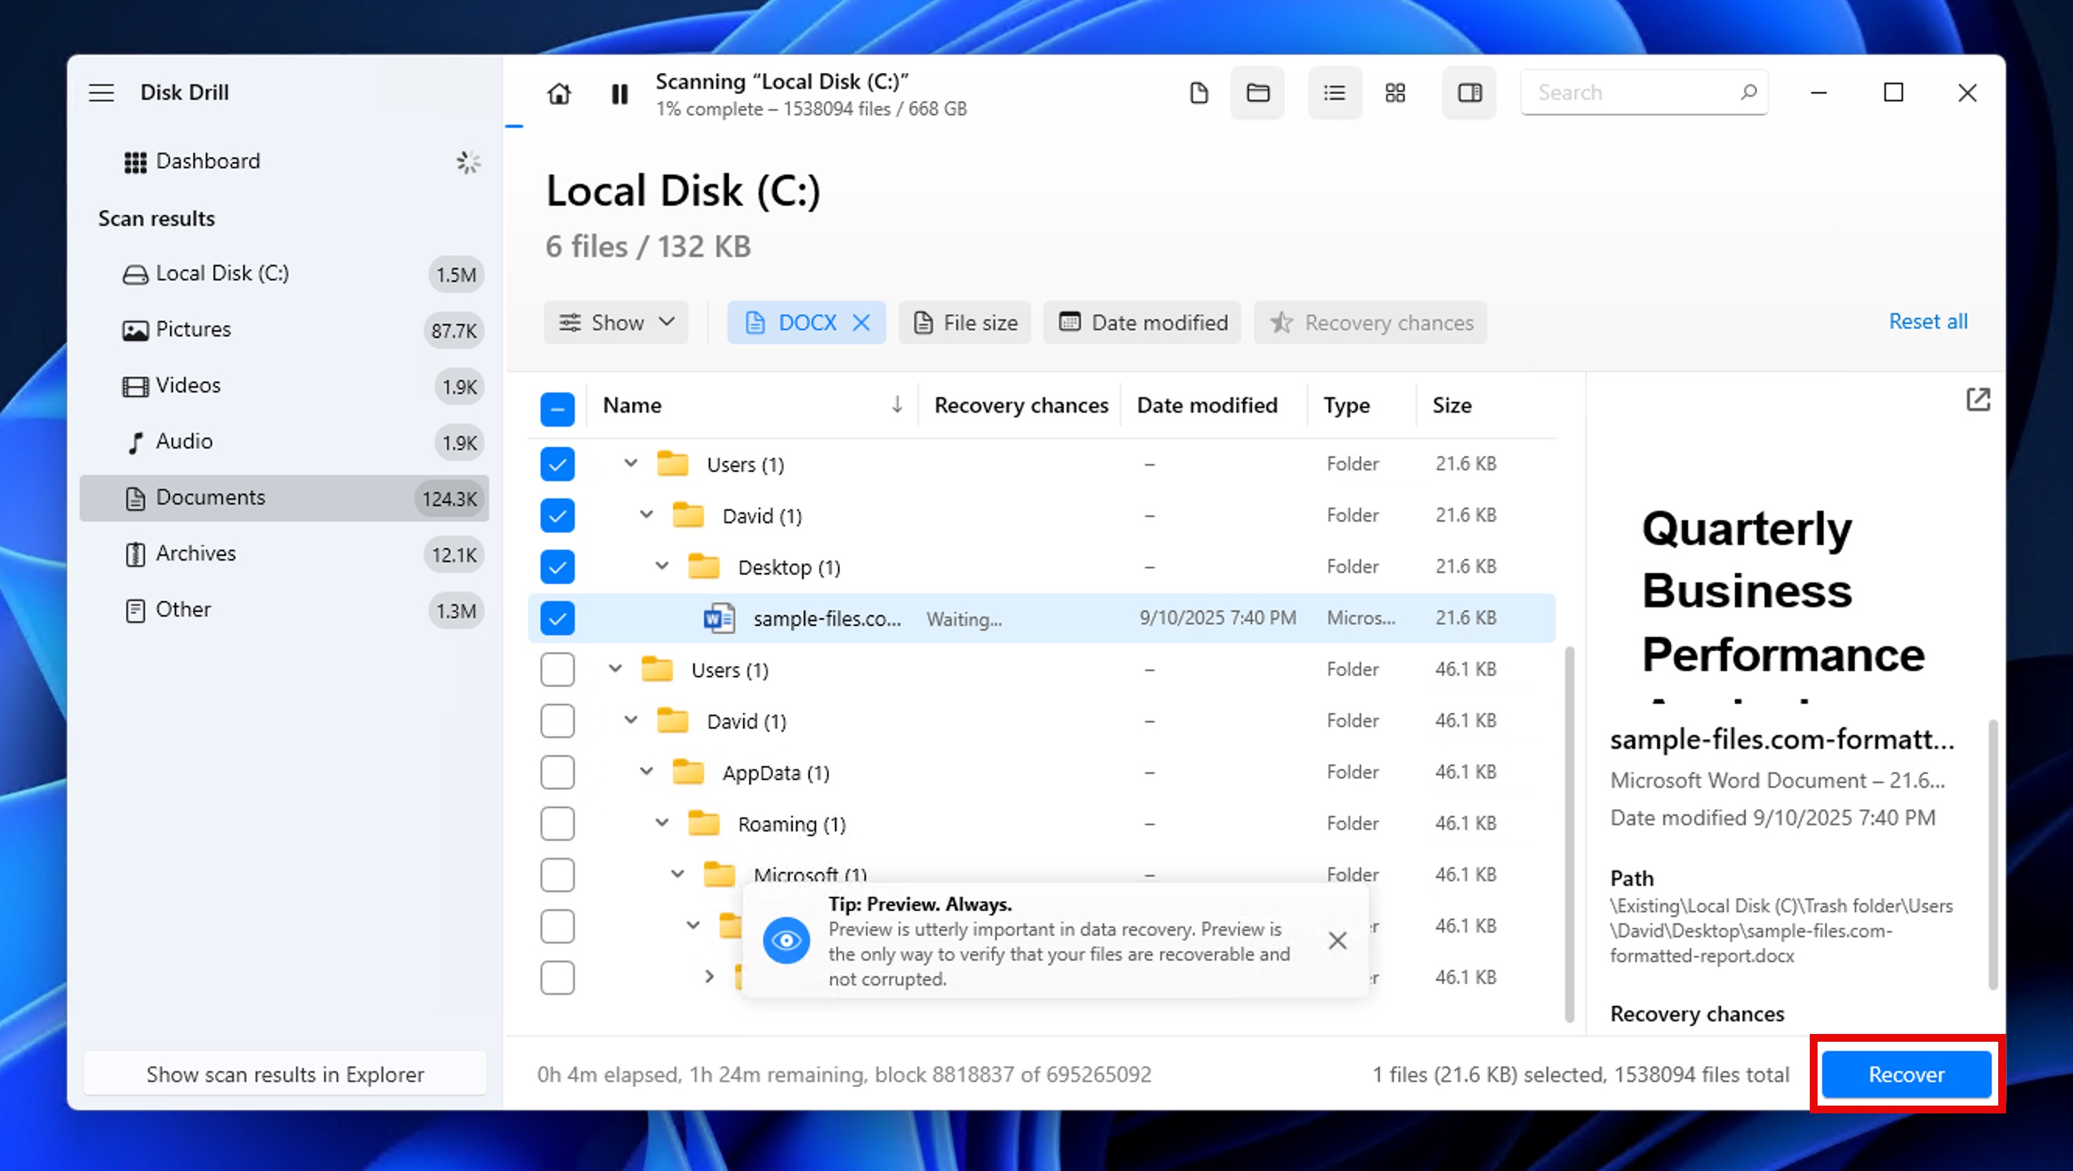
Task: View Pictures scan results category
Action: point(193,329)
